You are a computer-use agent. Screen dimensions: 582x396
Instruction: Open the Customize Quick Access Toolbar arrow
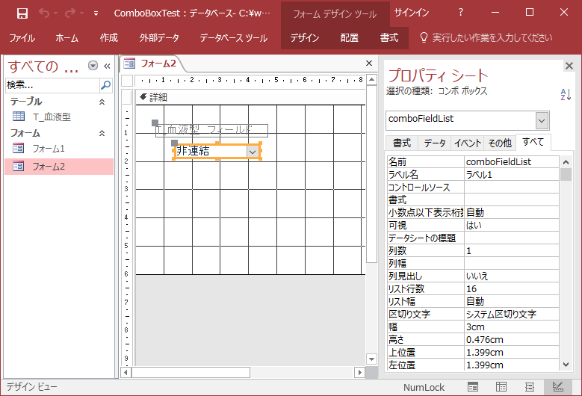coord(96,13)
